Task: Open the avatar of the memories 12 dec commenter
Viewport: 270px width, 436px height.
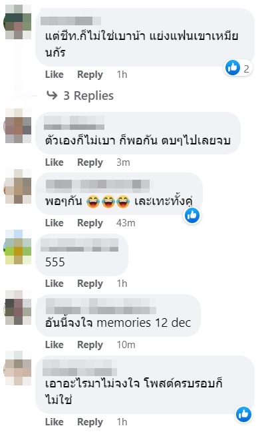Action: [x=19, y=308]
